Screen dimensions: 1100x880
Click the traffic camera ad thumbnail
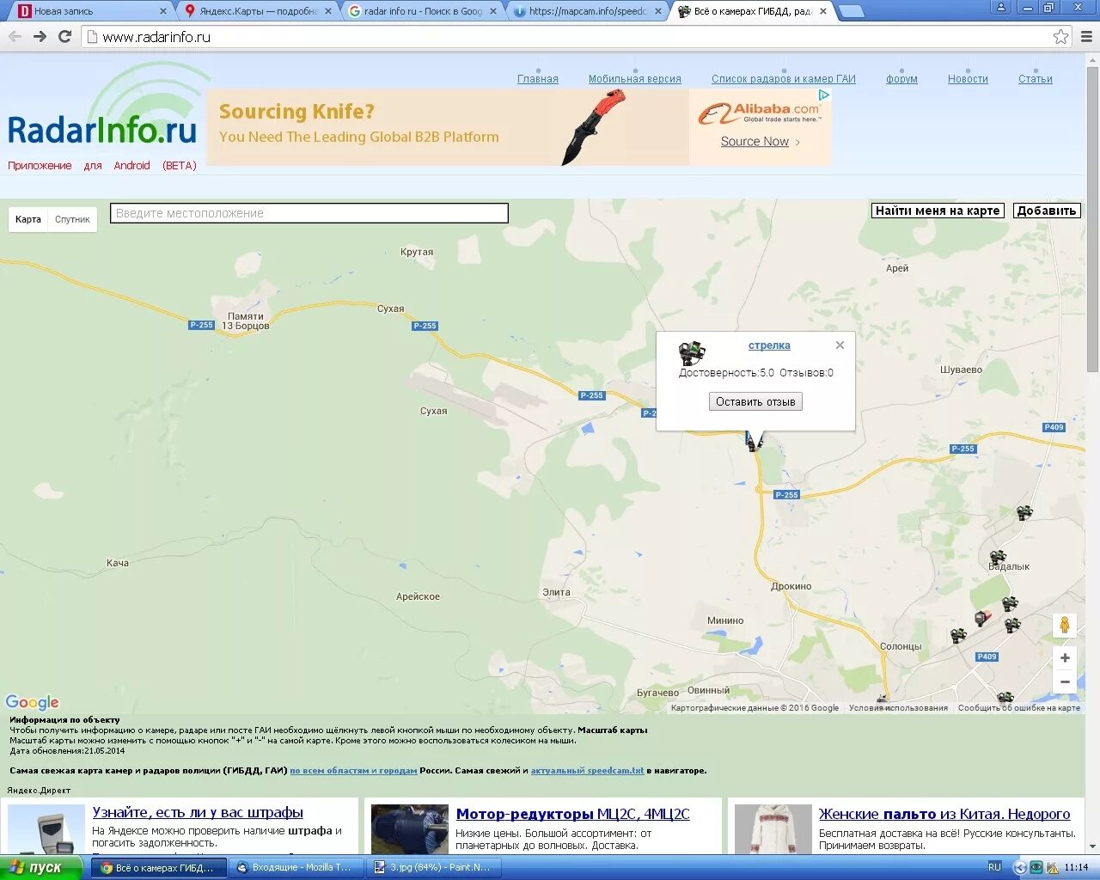click(46, 828)
